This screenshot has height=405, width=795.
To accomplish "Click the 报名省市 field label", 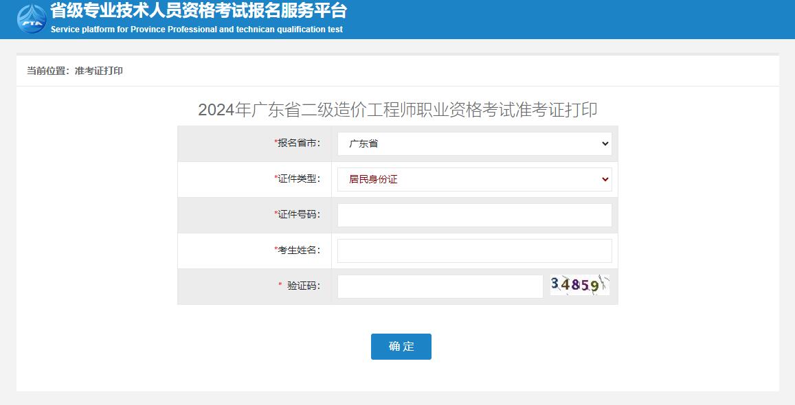I will (x=298, y=143).
